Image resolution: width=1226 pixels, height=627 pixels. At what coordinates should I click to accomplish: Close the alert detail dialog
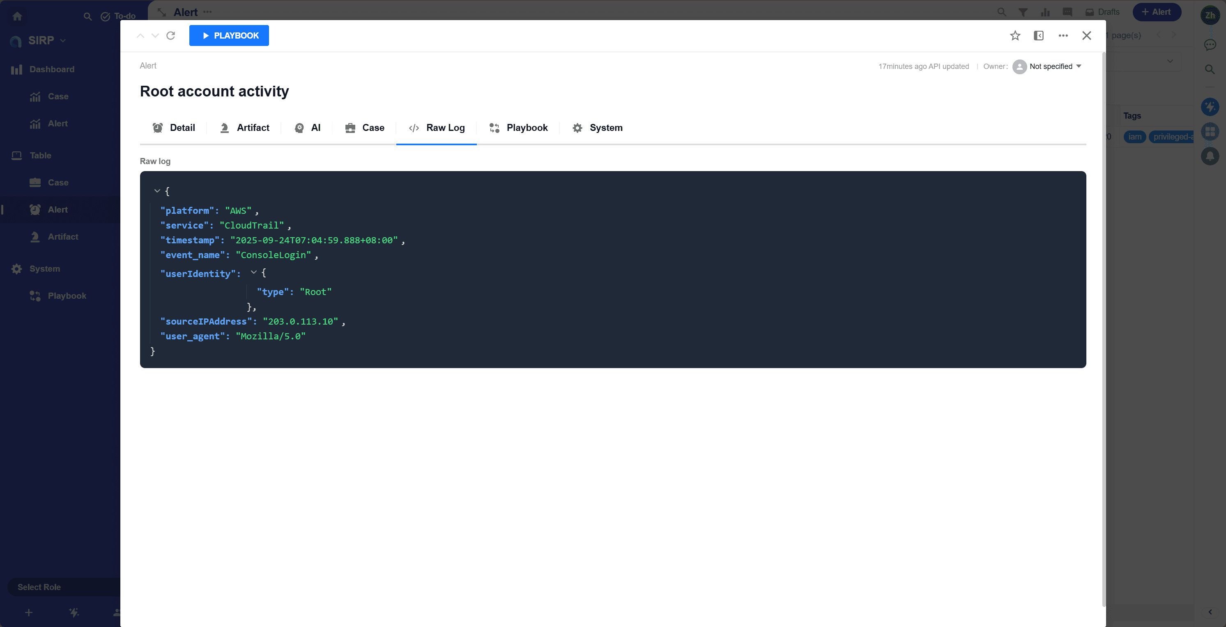pyautogui.click(x=1086, y=36)
